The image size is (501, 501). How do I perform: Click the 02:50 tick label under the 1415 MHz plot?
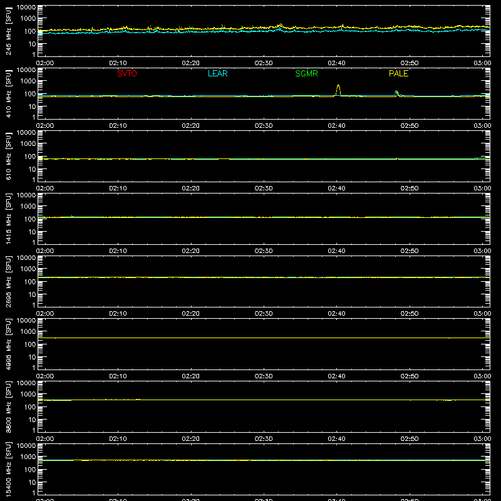pyautogui.click(x=410, y=251)
